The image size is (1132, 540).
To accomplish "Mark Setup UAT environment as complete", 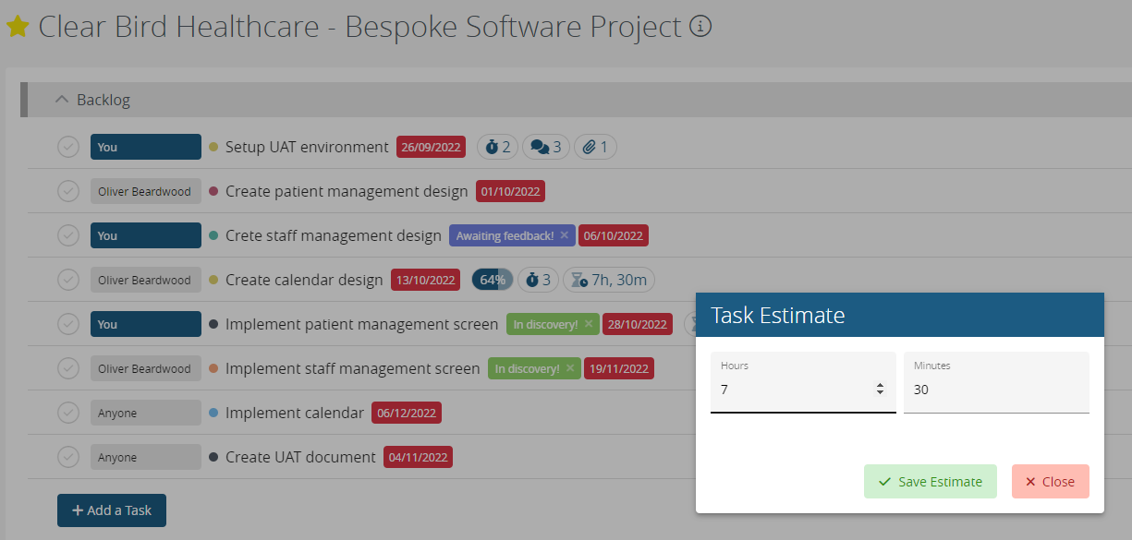I will (x=68, y=147).
